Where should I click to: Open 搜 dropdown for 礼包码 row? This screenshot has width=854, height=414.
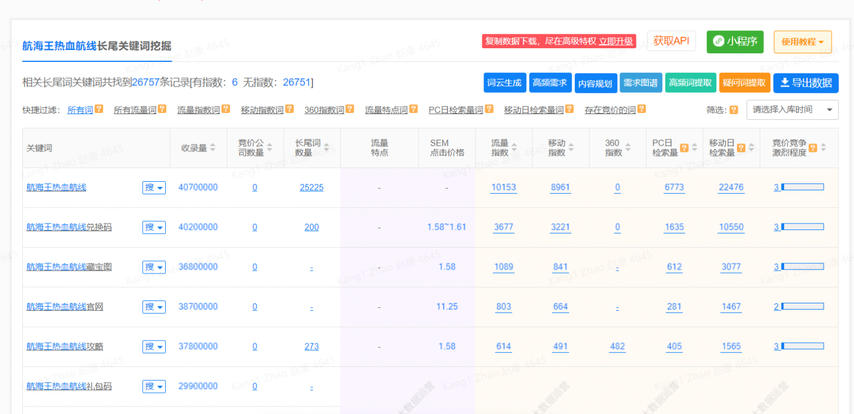pyautogui.click(x=154, y=386)
